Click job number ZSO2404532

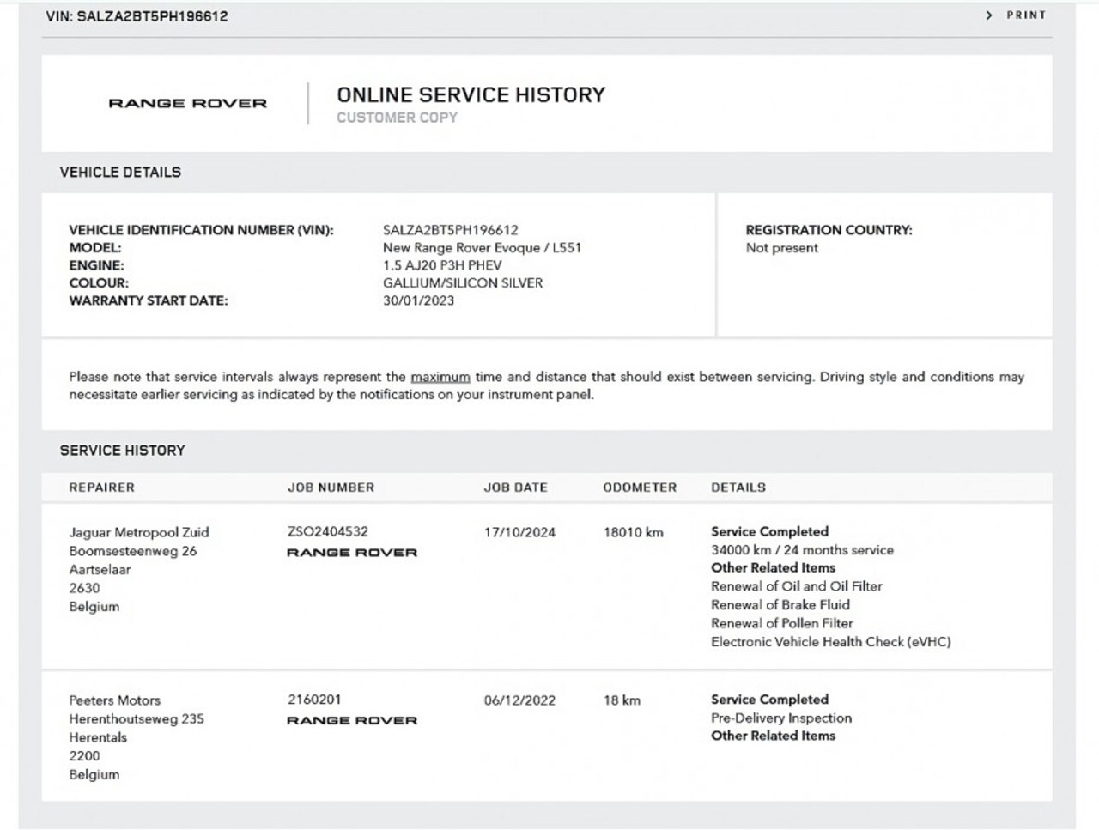pos(327,531)
